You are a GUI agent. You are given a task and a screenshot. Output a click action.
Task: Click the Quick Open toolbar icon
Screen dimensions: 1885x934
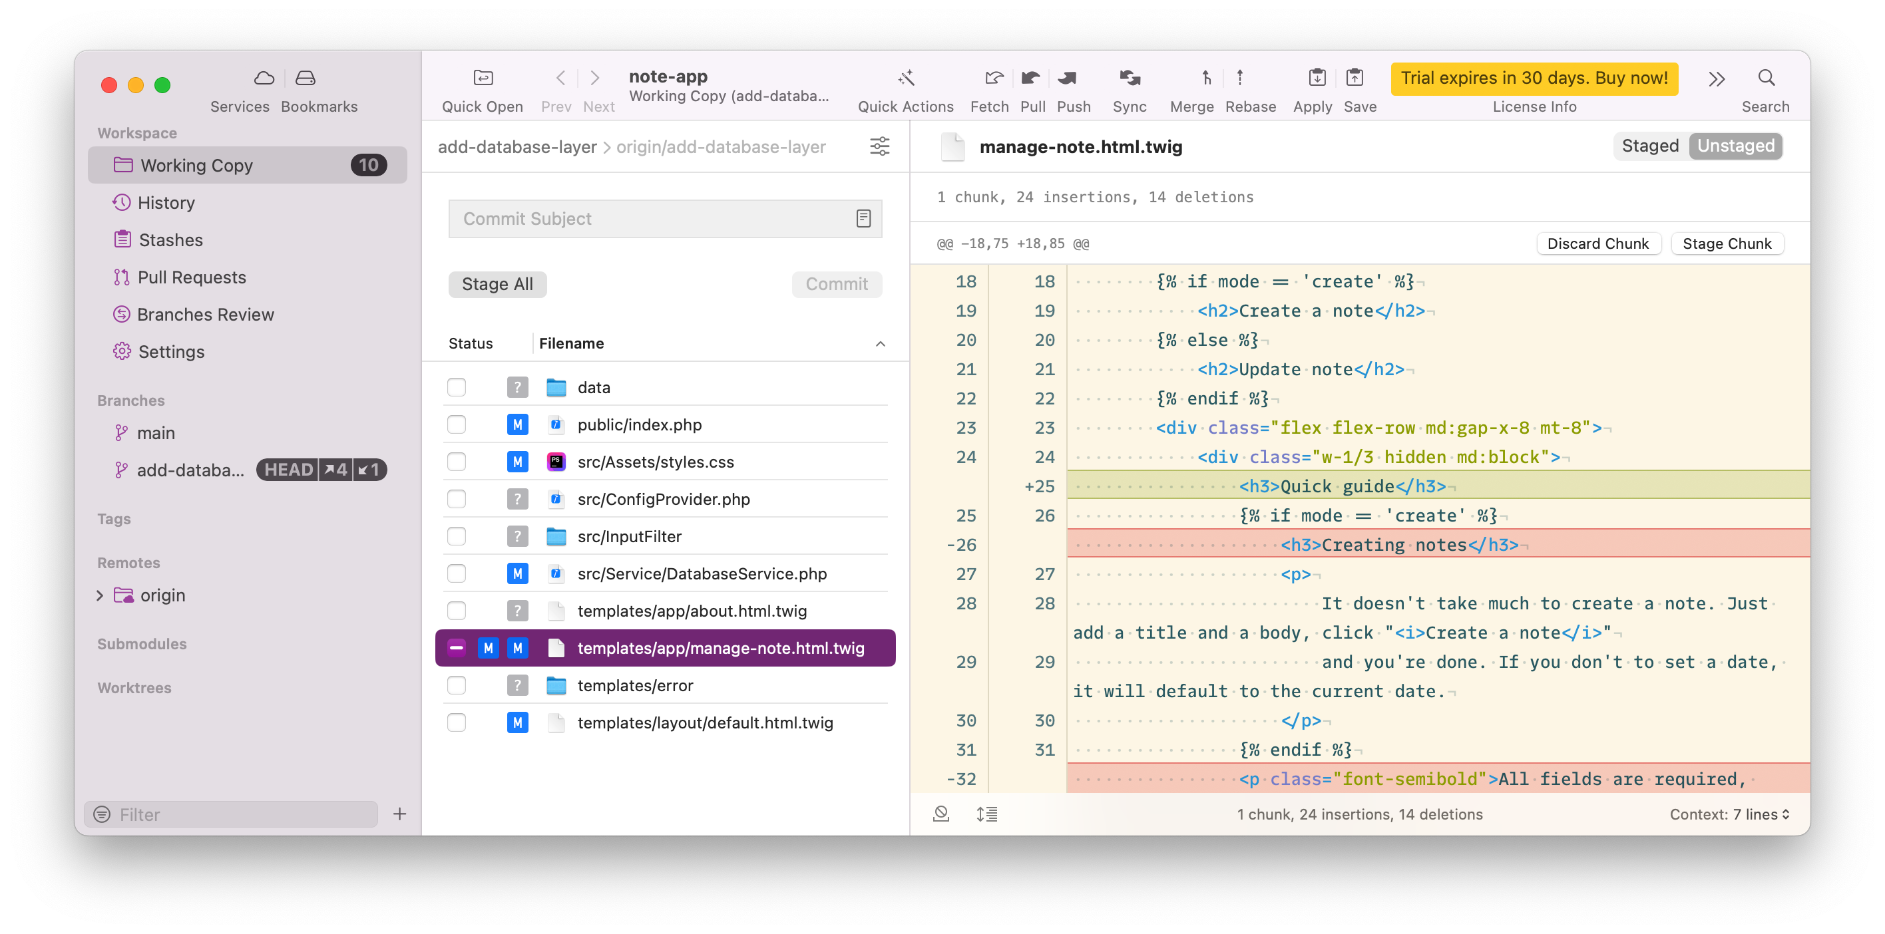point(483,78)
